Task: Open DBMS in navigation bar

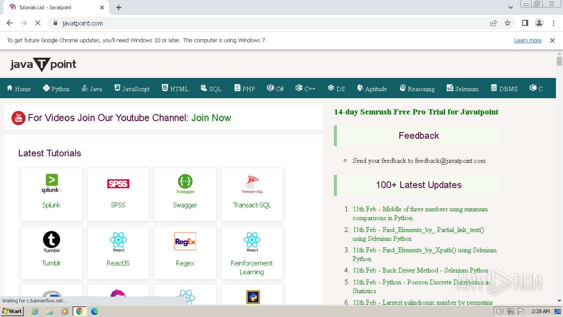Action: [504, 88]
